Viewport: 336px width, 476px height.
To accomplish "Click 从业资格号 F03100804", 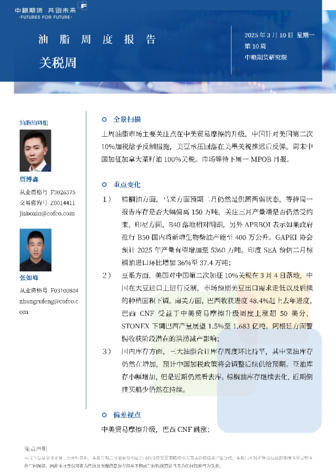I will (49, 291).
